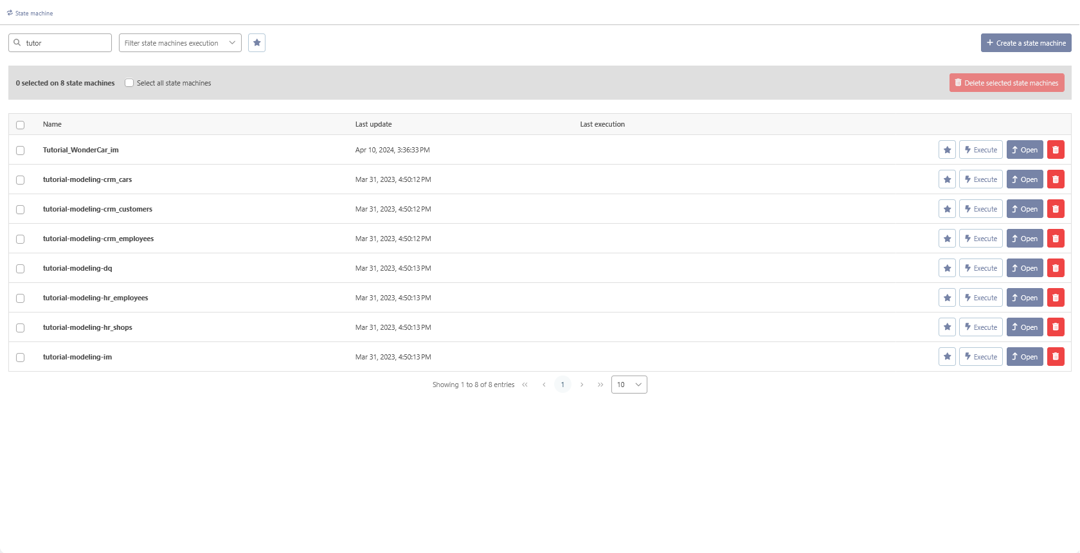1080x553 pixels.
Task: Execute tutorial-modeling-crm_employees
Action: click(981, 239)
